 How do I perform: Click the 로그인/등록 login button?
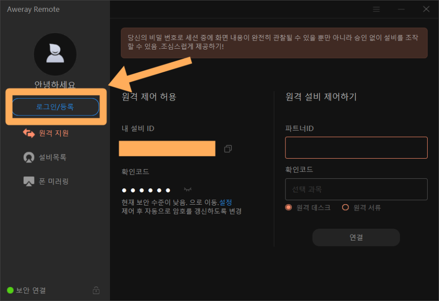pos(55,107)
